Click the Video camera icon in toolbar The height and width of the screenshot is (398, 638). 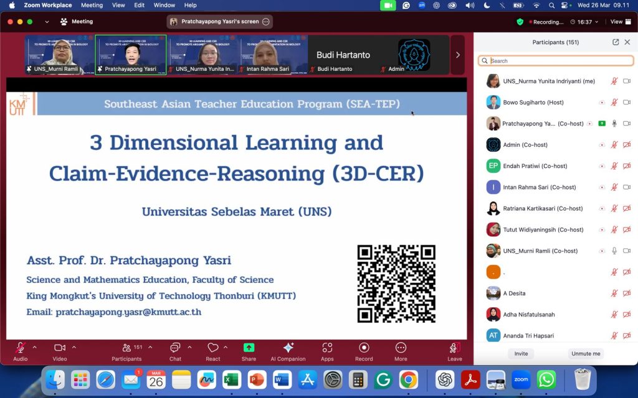[60, 348]
